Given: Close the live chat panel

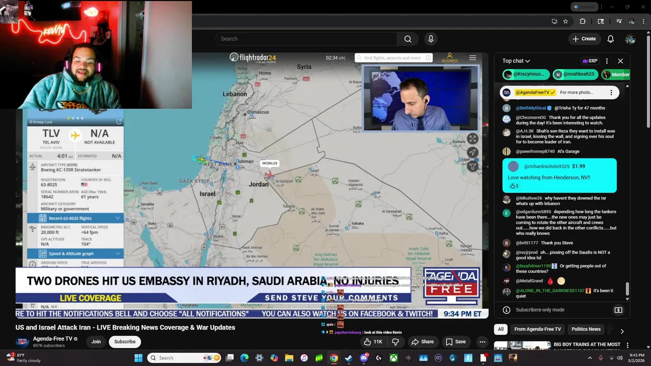Looking at the screenshot, I should 620,61.
